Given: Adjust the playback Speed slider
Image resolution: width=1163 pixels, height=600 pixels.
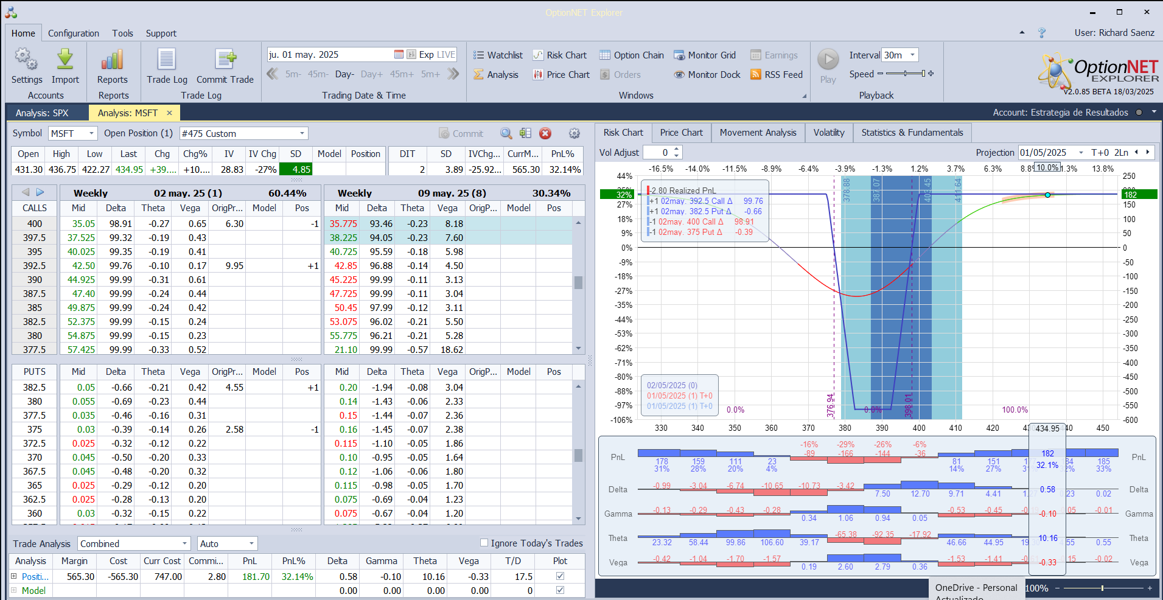Looking at the screenshot, I should (906, 74).
